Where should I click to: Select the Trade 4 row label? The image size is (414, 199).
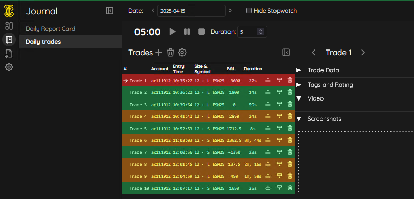(138, 116)
